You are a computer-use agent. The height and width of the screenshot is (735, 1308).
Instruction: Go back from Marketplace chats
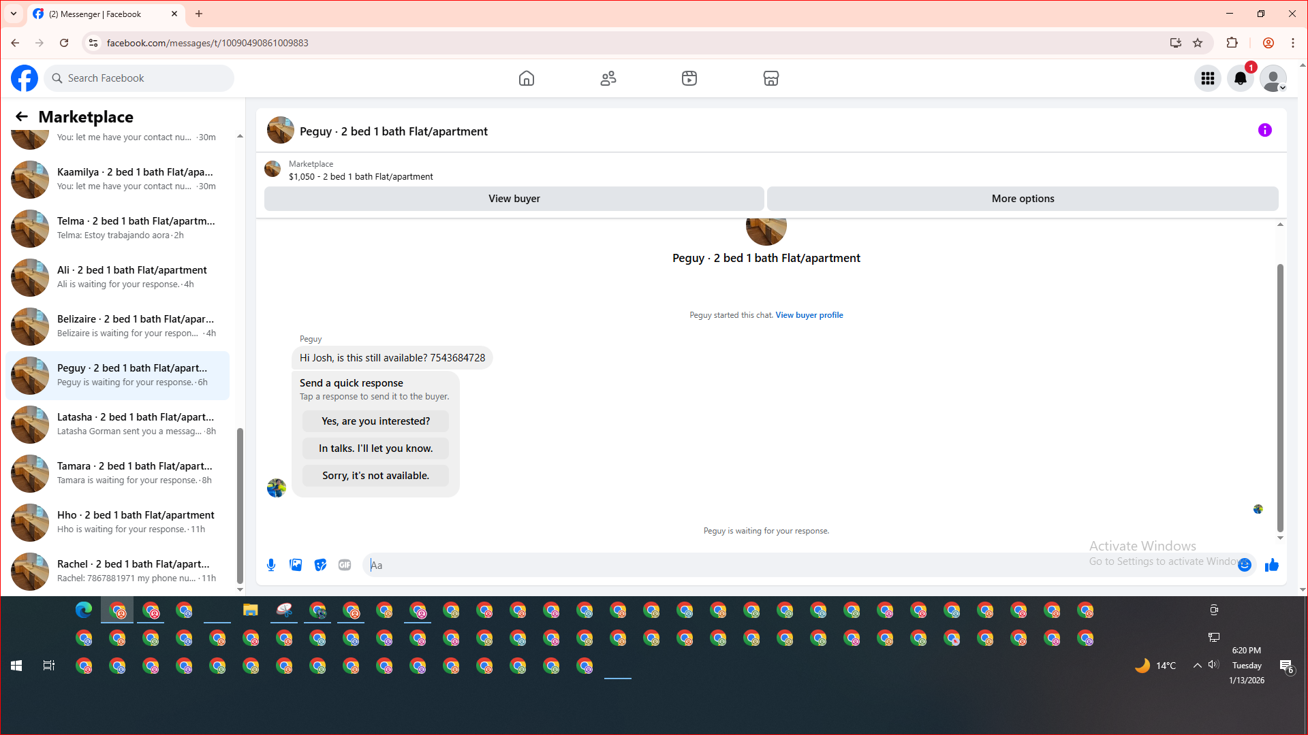click(22, 116)
